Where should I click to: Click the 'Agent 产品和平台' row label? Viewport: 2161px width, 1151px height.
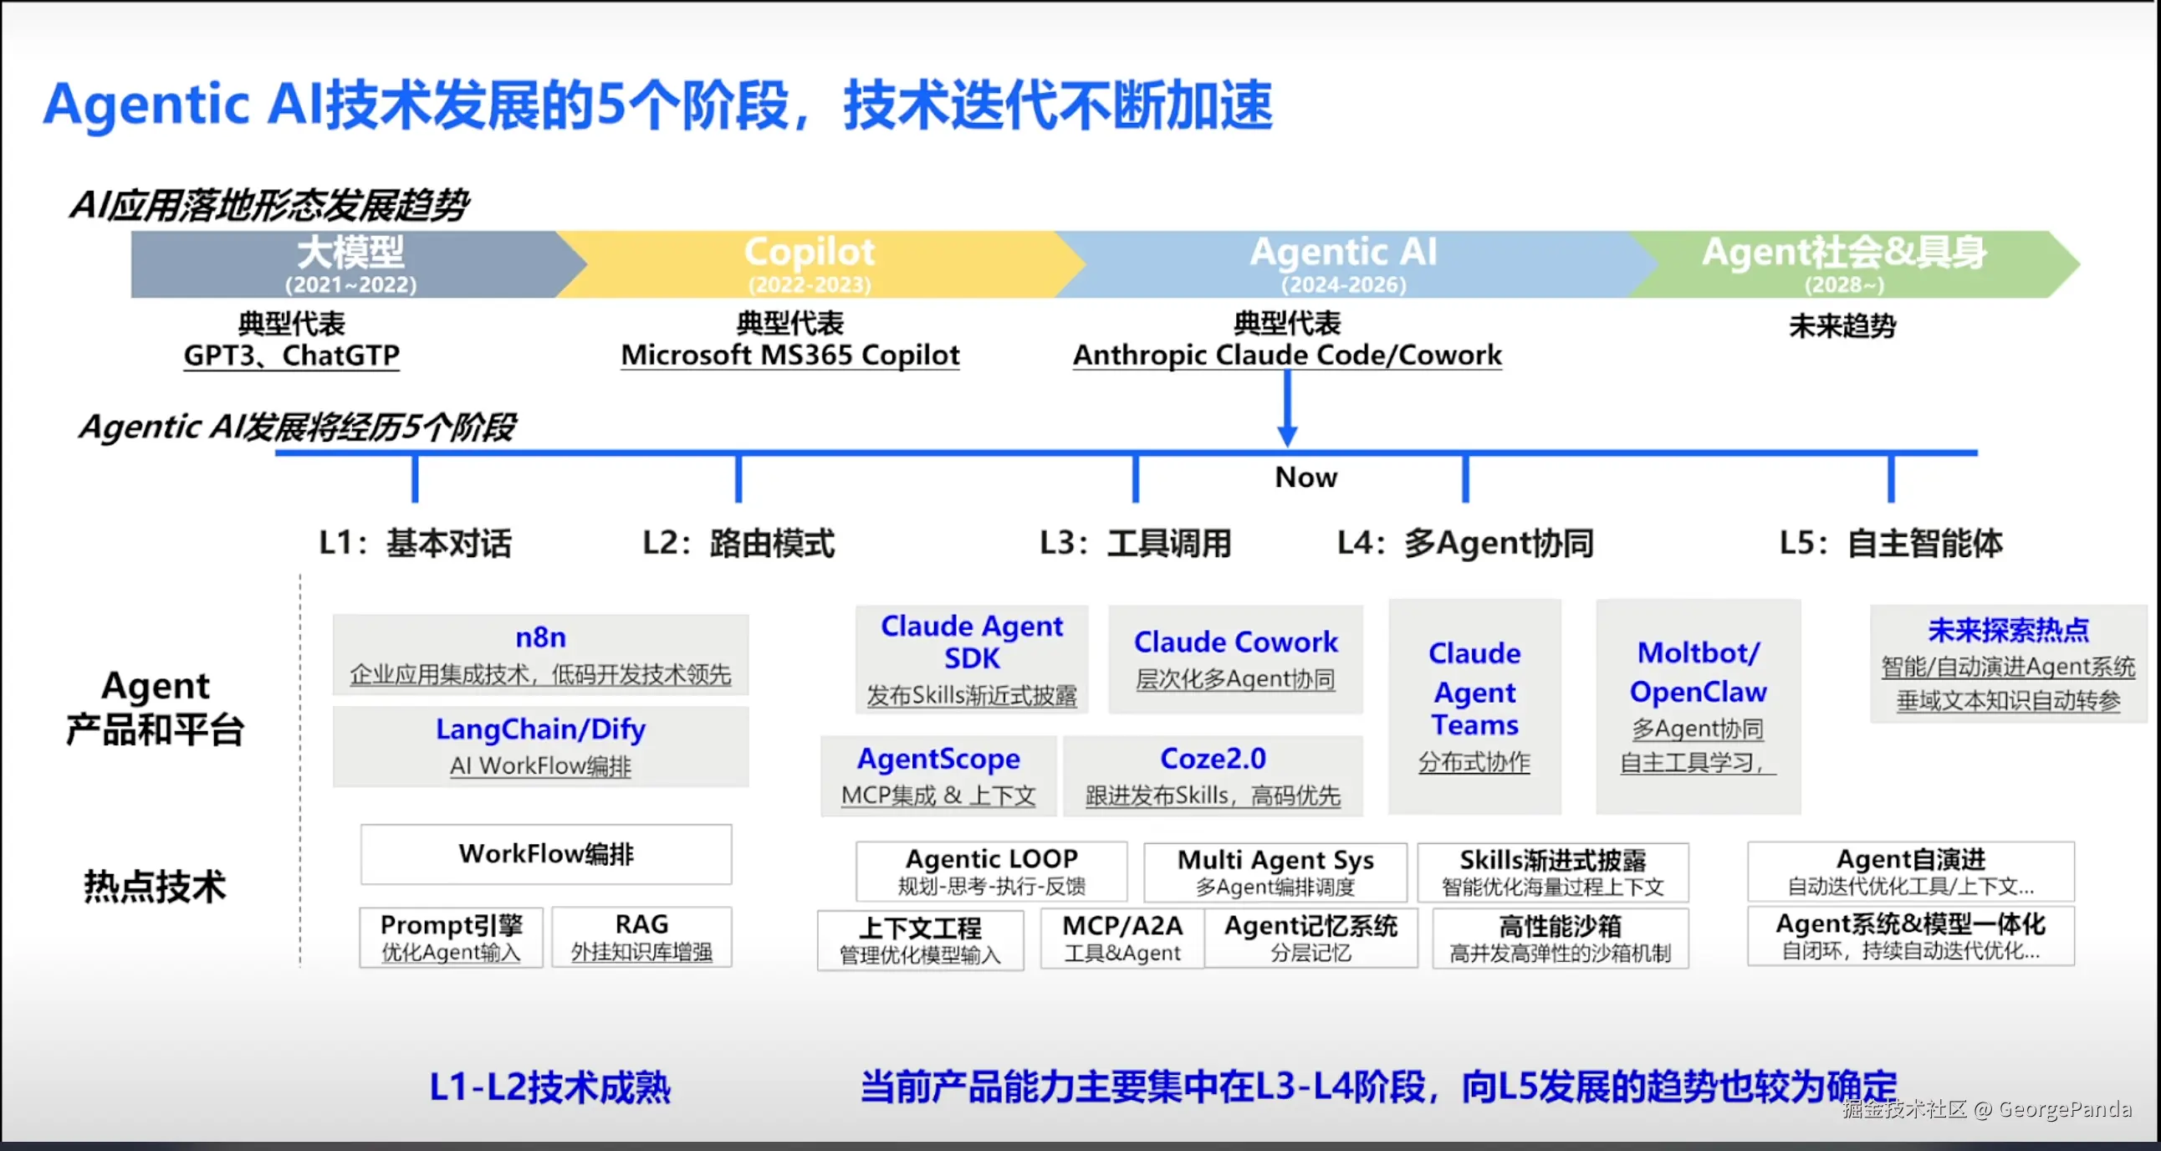156,707
